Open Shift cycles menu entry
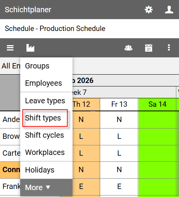Screen dimensions: 179x197 point(46,135)
